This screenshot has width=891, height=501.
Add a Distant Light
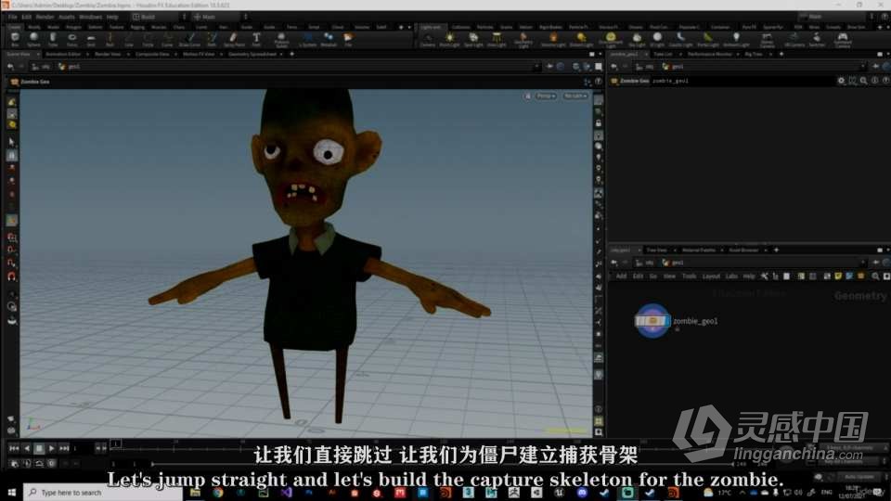[x=581, y=39]
